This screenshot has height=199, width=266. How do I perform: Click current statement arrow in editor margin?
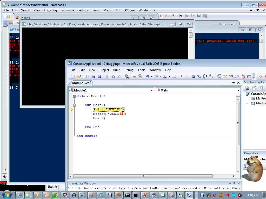click(71, 110)
